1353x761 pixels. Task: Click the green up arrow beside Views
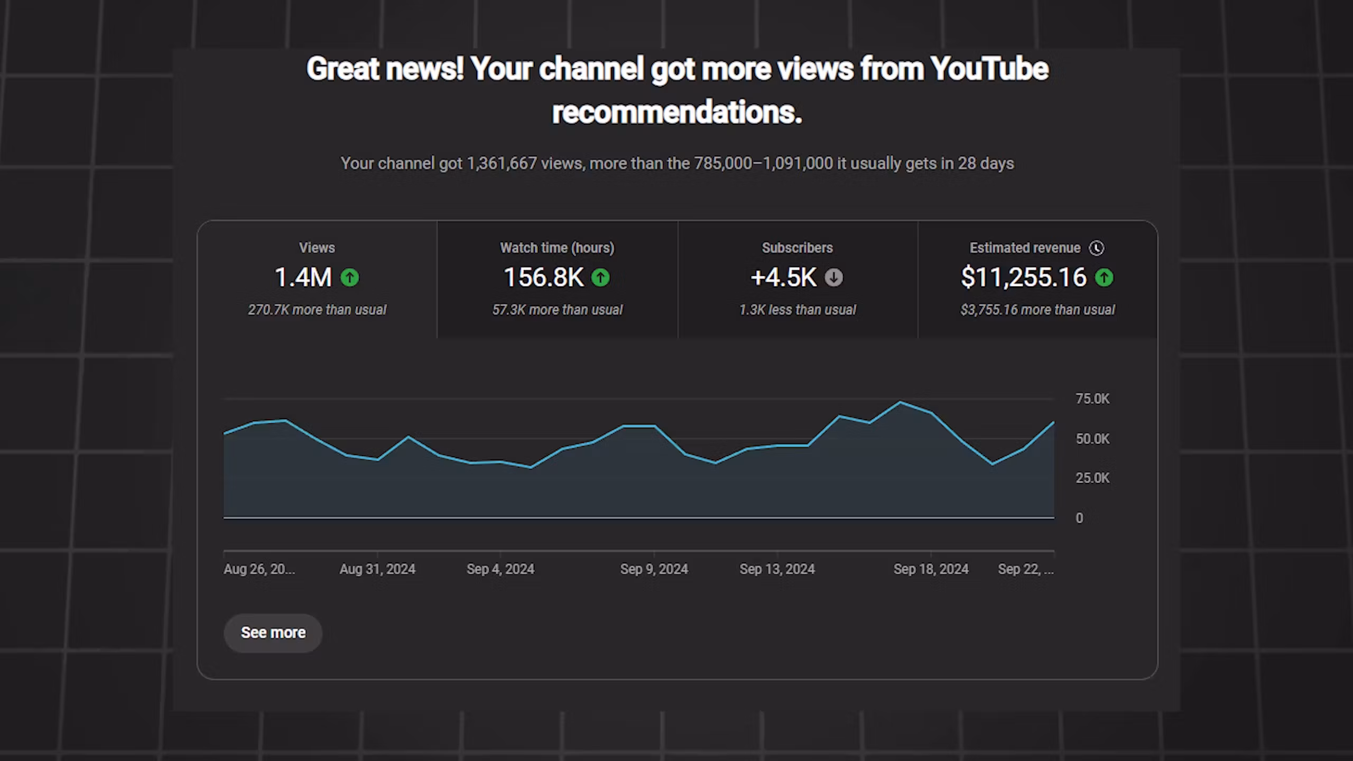(349, 277)
